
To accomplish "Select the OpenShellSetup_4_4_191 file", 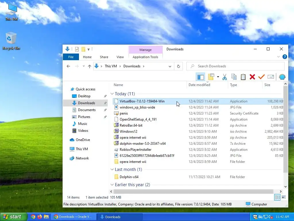I will coord(138,119).
